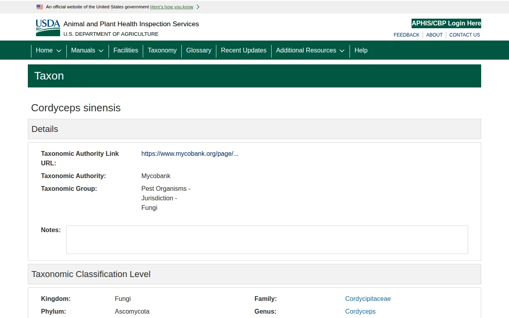Viewport: 509px width, 318px height.
Task: Expand the Manuals dropdown chevron
Action: tap(101, 51)
